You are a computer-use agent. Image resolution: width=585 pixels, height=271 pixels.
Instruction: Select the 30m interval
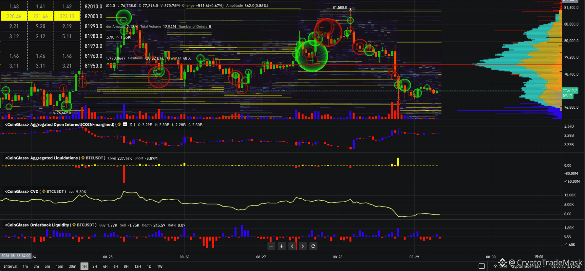point(72,266)
